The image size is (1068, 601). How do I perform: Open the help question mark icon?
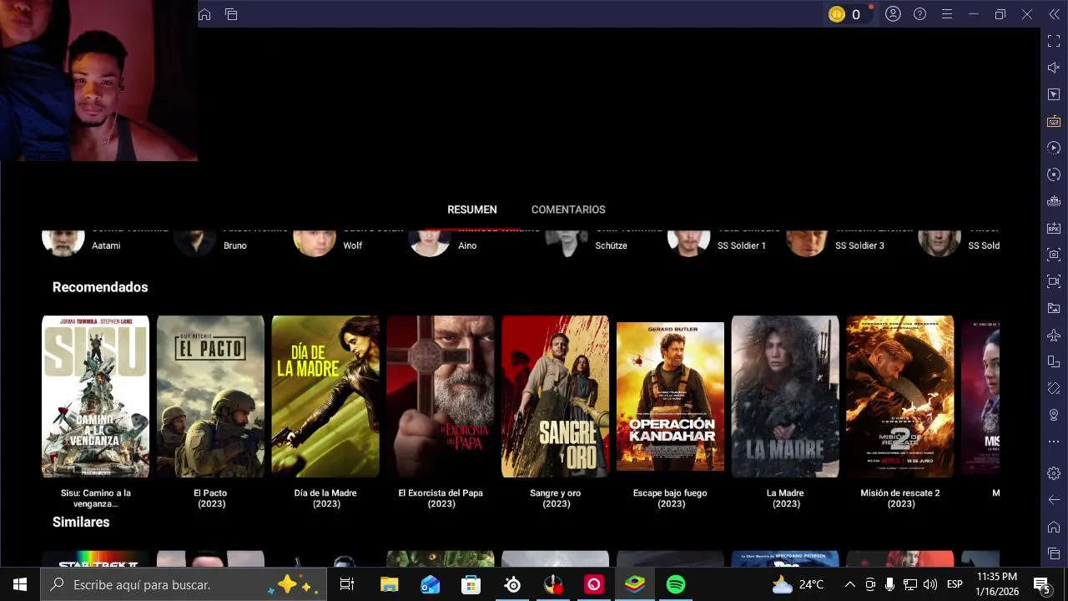[x=919, y=14]
